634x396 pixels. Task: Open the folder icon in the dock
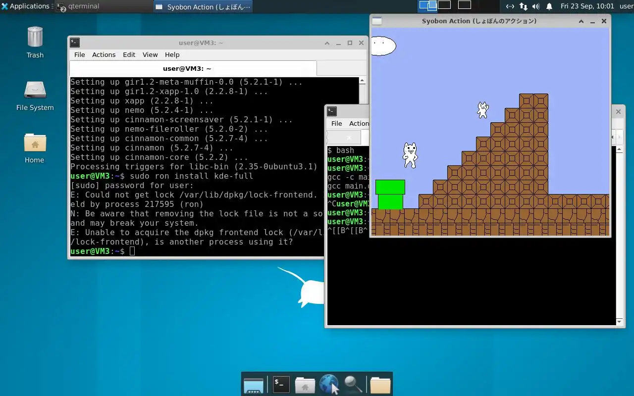(380, 385)
